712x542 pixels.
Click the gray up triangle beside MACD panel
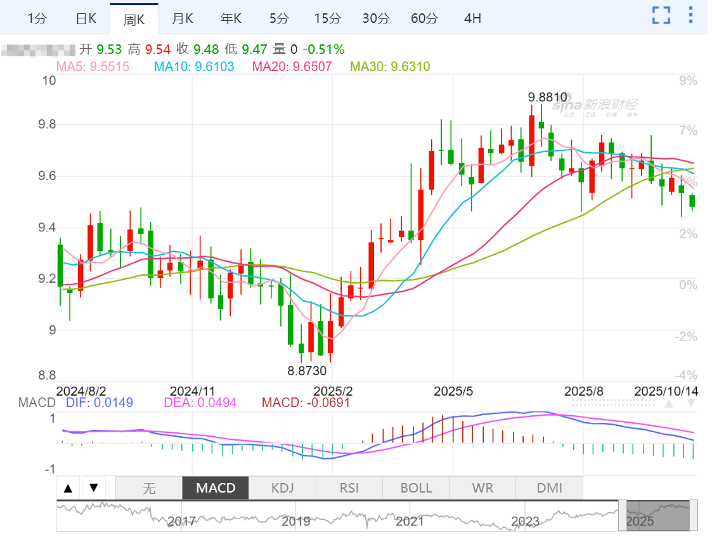668,403
